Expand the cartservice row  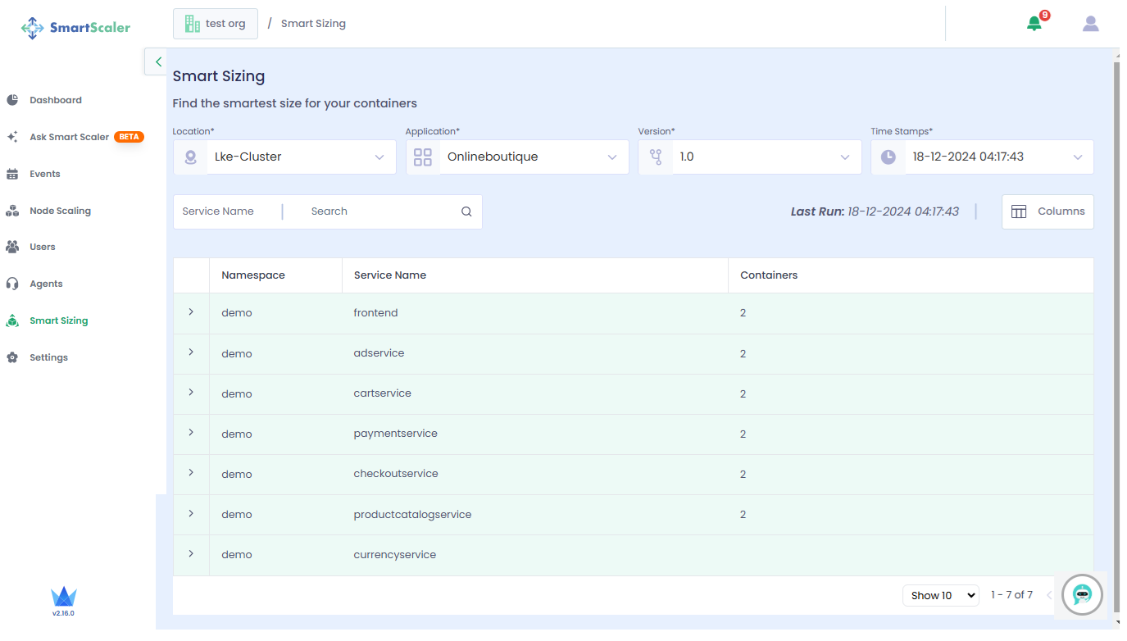(191, 393)
